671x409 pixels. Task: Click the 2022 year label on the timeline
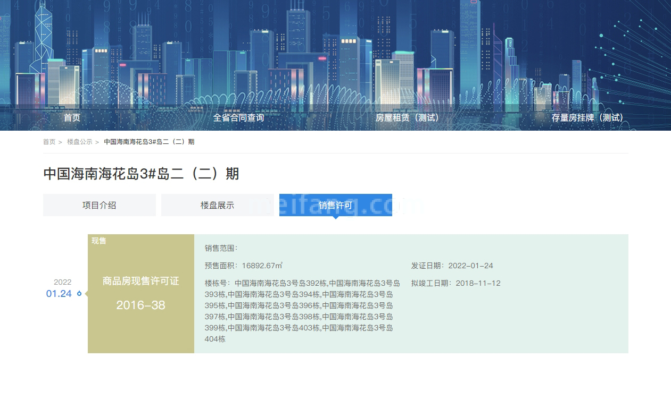click(x=62, y=282)
